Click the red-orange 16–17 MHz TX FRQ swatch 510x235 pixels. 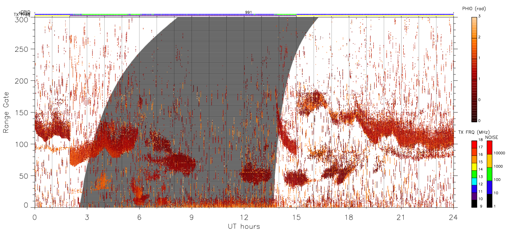tap(474, 152)
